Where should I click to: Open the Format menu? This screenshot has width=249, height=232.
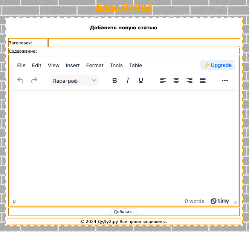95,65
